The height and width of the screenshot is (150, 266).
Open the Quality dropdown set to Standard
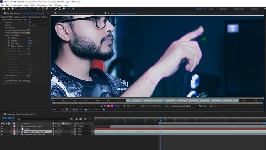point(37,25)
